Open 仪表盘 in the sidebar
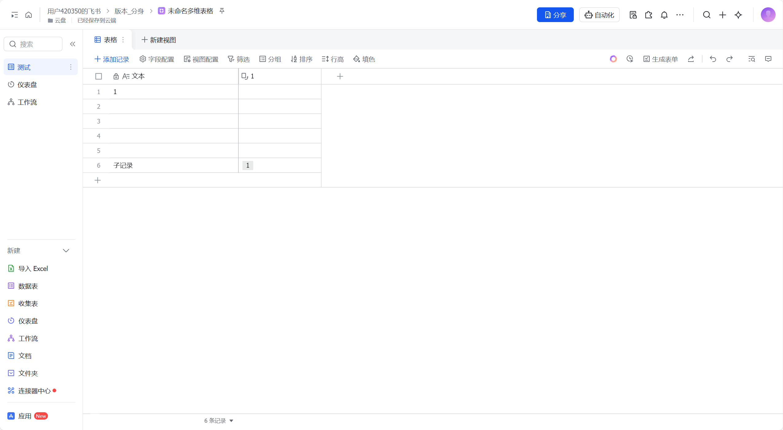This screenshot has width=783, height=430. pos(27,85)
